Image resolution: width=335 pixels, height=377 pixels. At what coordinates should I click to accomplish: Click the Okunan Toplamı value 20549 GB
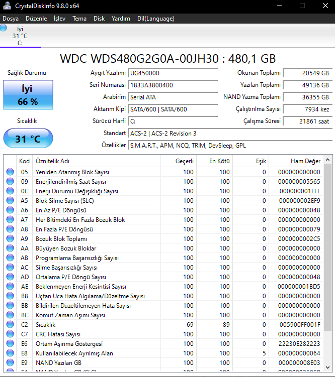[x=307, y=73]
